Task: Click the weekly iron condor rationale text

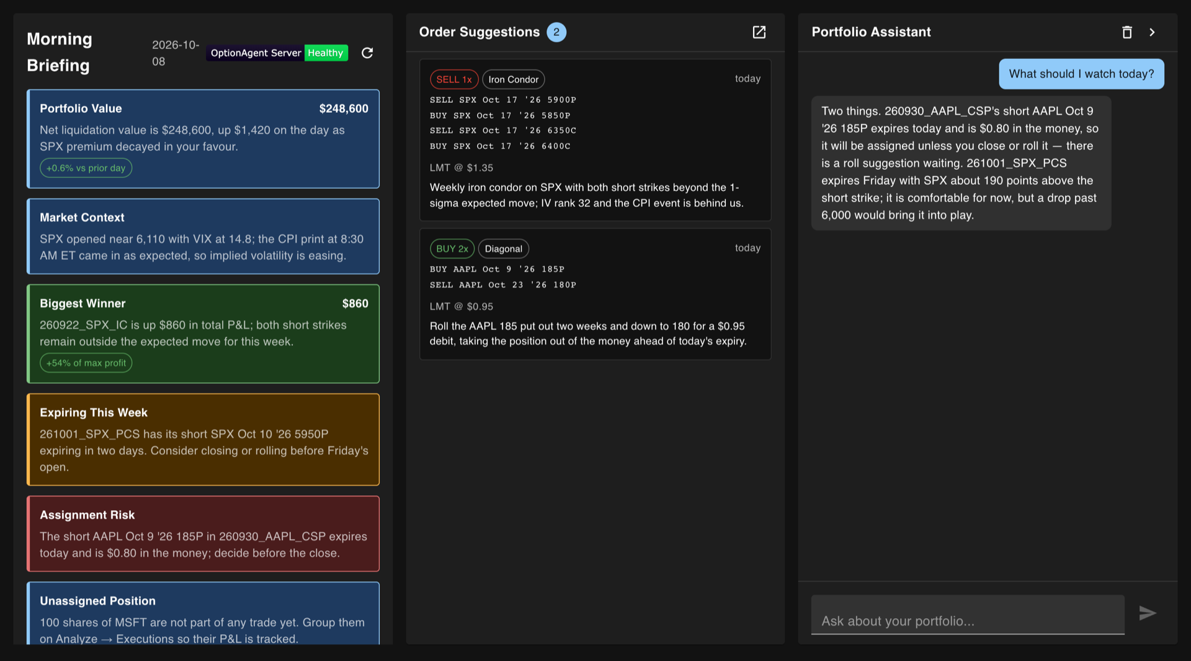Action: point(587,195)
